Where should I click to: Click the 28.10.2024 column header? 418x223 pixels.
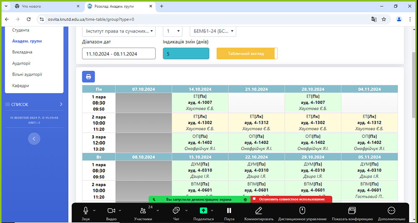click(313, 89)
